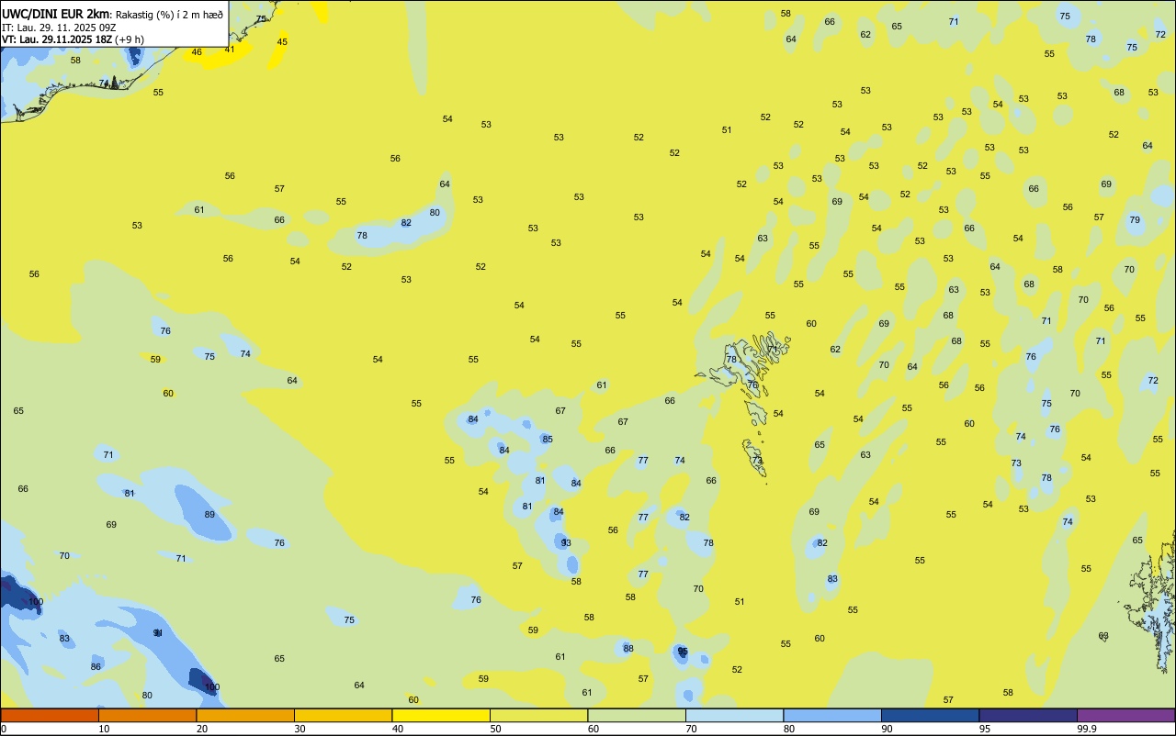The image size is (1176, 736).
Task: Pick the 60–70% light green legend swatch
Action: pos(637,715)
